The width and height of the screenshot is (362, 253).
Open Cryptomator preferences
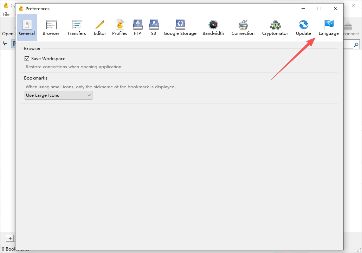275,27
